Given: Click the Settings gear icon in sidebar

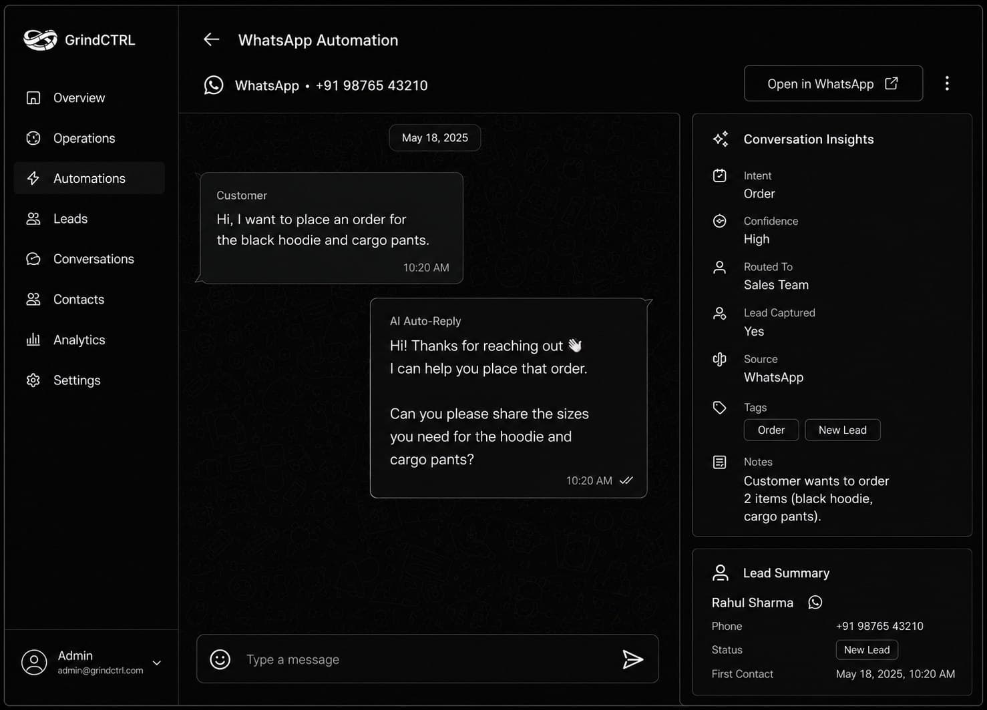Looking at the screenshot, I should point(33,380).
